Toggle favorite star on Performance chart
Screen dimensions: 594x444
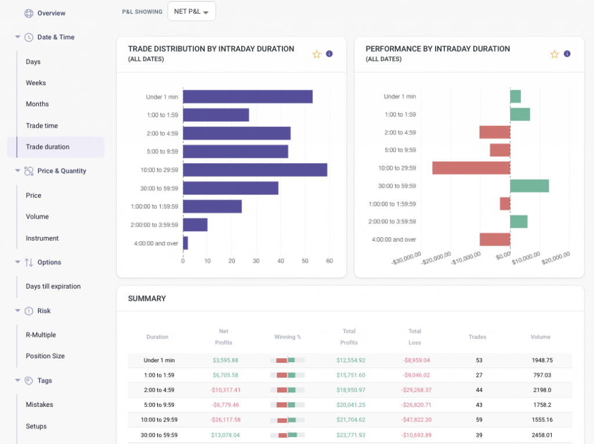pos(554,53)
